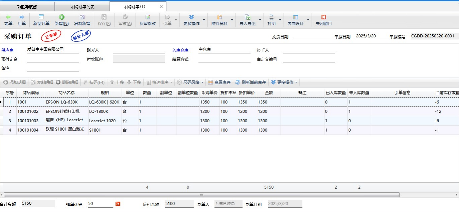459x212 pixels.
Task: Switch to the 采购订单列表 tab
Action: click(x=82, y=7)
